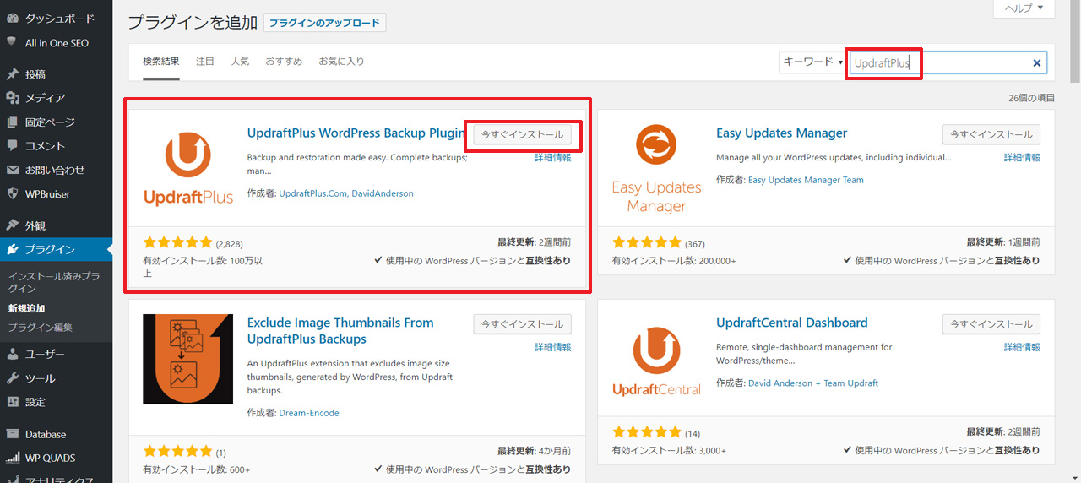
Task: Click author link David Anderson + Team Updraft
Action: click(813, 383)
